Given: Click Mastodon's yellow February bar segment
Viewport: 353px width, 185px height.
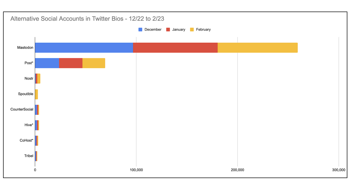Looking at the screenshot, I should point(257,48).
